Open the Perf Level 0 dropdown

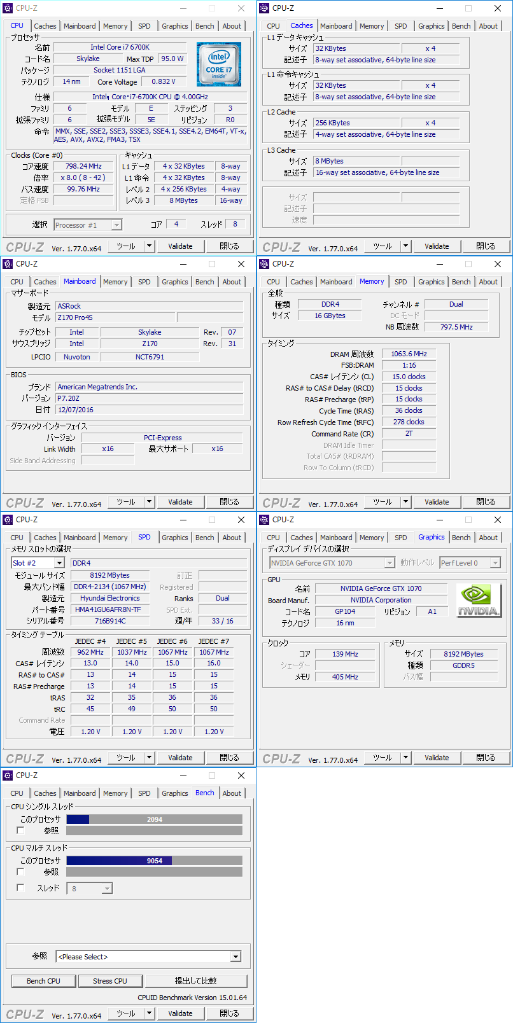click(x=495, y=563)
